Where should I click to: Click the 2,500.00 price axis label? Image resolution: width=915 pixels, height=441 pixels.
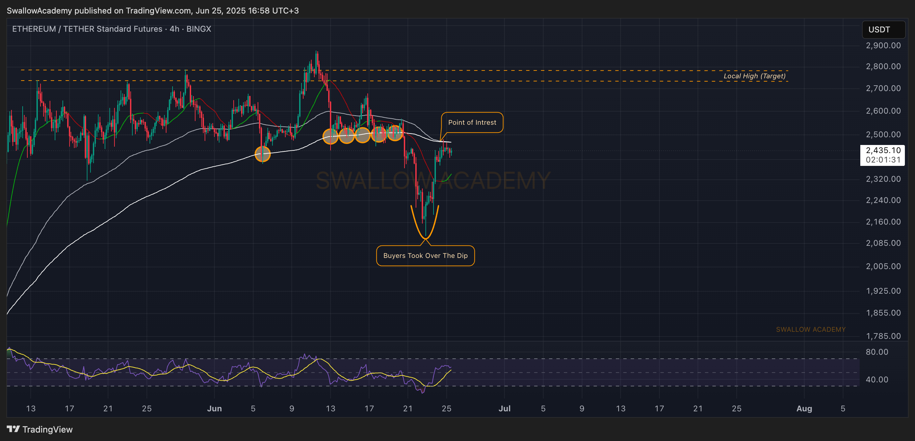[x=883, y=135]
